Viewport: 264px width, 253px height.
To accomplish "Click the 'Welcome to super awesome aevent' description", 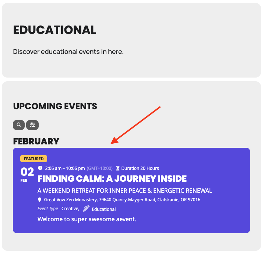I will 87,219.
